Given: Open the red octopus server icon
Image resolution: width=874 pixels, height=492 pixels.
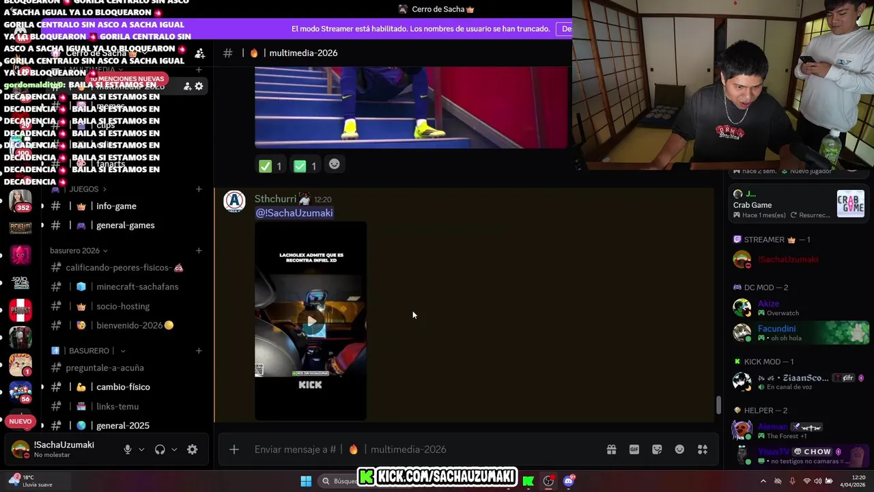Looking at the screenshot, I should pyautogui.click(x=20, y=256).
